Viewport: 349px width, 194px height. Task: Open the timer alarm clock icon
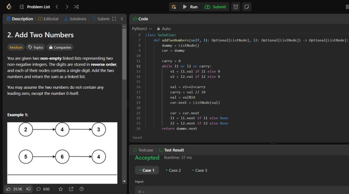(236, 7)
